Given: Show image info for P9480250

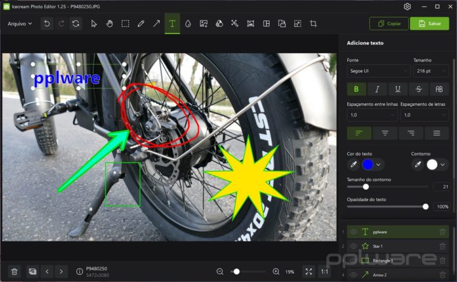Looking at the screenshot, I should tap(79, 271).
